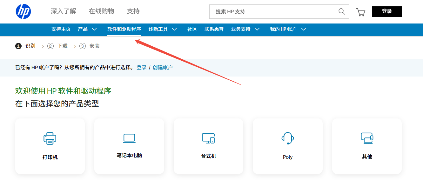Click the 创建帐户 link
The width and height of the screenshot is (423, 181).
point(163,67)
